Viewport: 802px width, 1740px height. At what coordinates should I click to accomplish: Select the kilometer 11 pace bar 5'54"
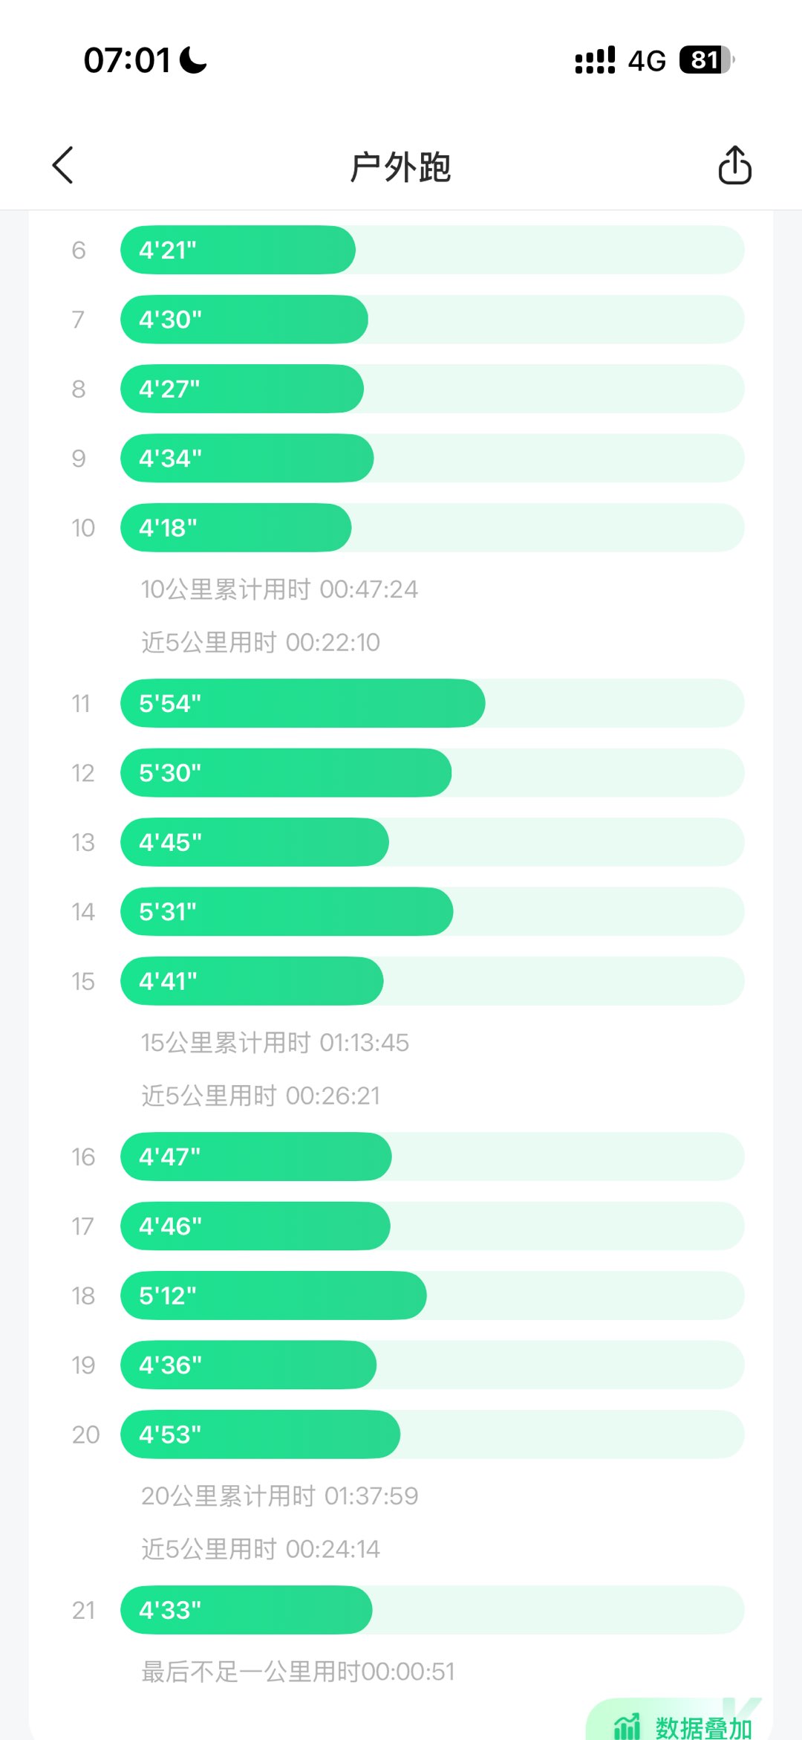click(x=302, y=703)
